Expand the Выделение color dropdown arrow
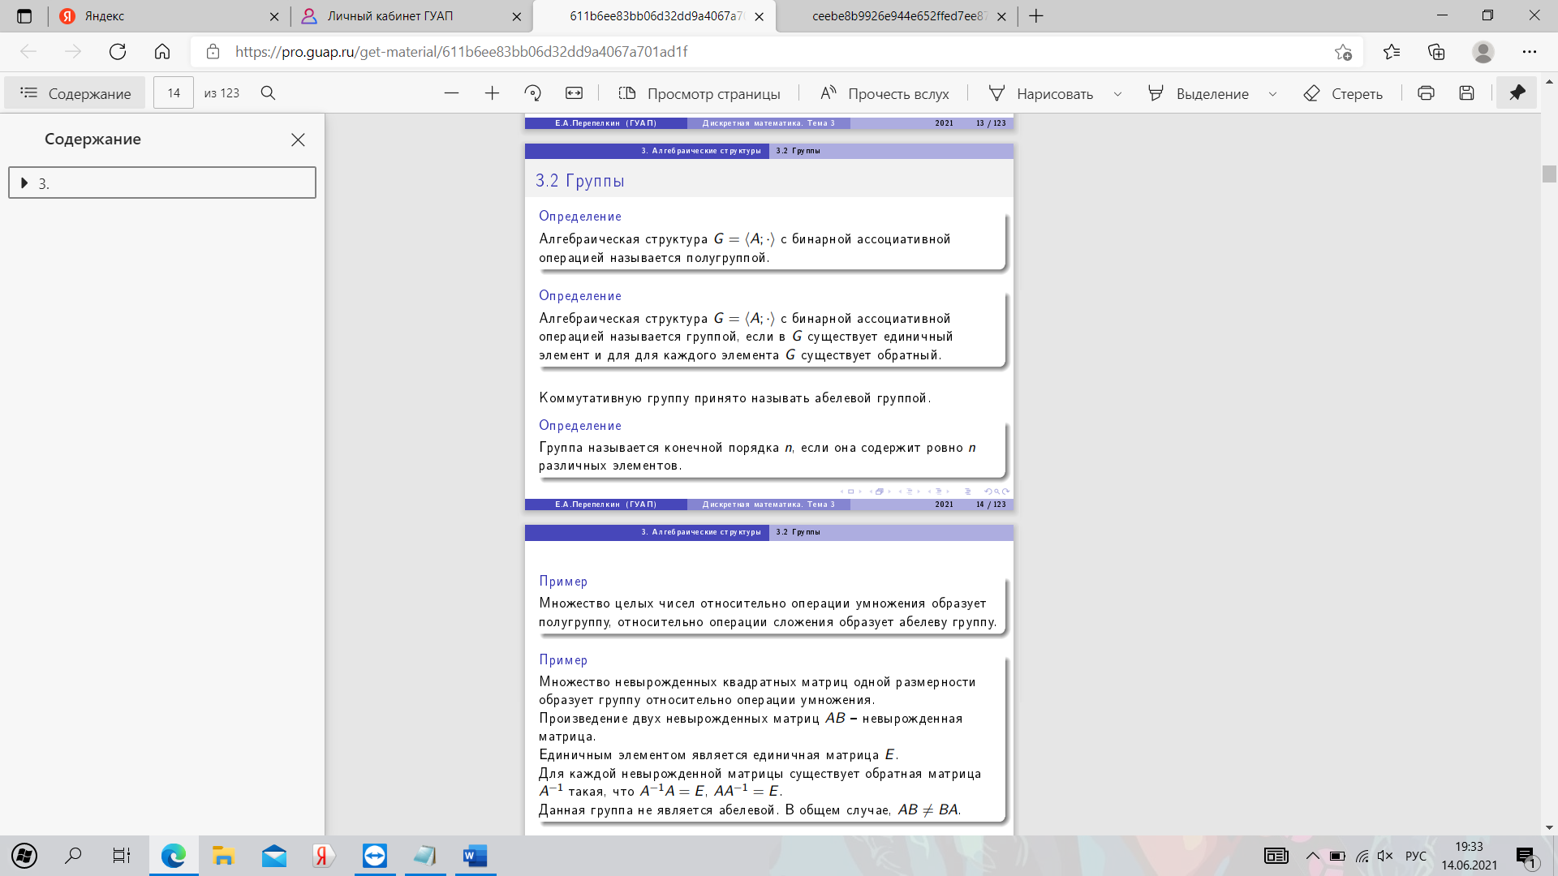The image size is (1558, 876). [x=1272, y=94]
